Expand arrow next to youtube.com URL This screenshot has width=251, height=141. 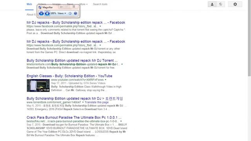pyautogui.click(x=105, y=80)
